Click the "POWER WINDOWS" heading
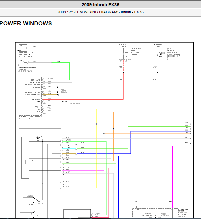 tap(26, 23)
